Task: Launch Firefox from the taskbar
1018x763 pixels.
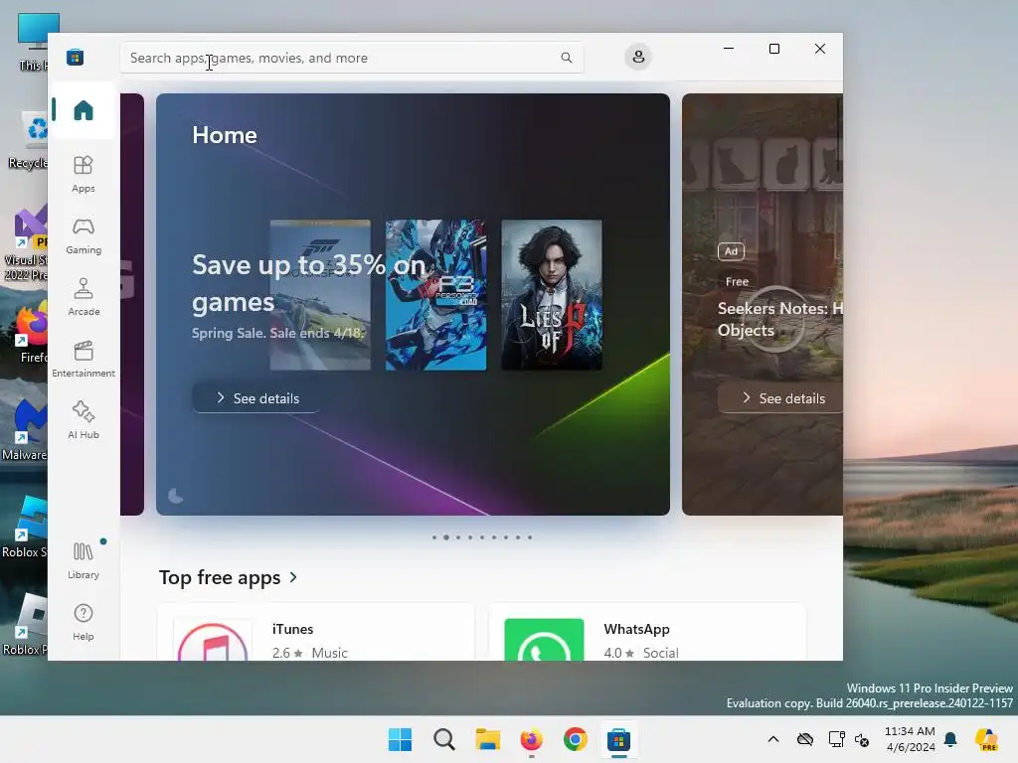Action: tap(531, 739)
